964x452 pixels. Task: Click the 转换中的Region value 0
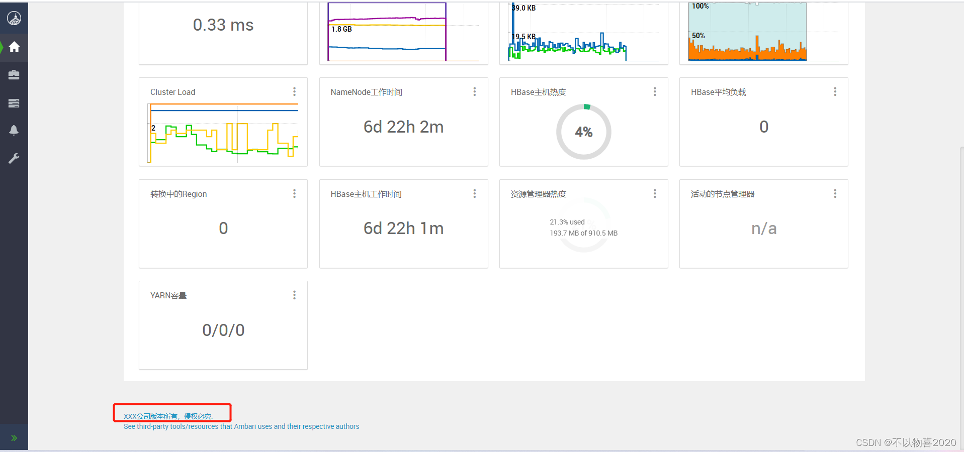point(223,229)
